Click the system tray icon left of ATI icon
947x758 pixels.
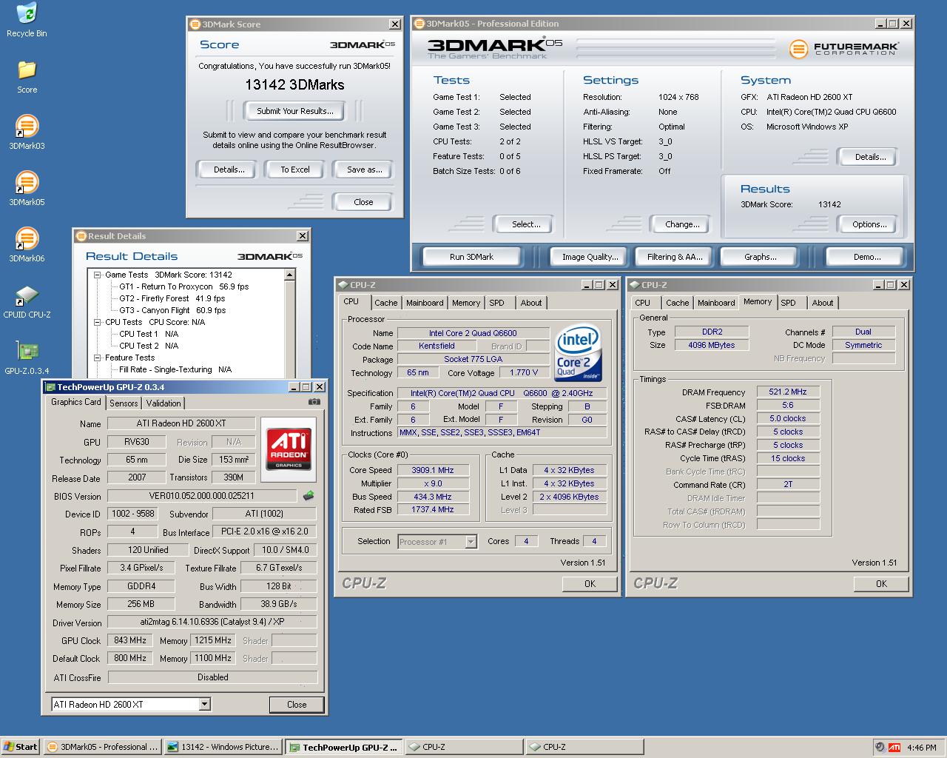pos(880,747)
